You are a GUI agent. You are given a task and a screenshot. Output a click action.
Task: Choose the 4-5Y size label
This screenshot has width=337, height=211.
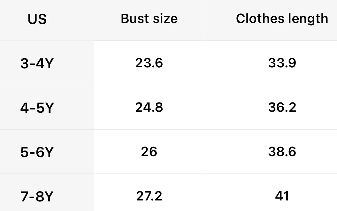(37, 108)
